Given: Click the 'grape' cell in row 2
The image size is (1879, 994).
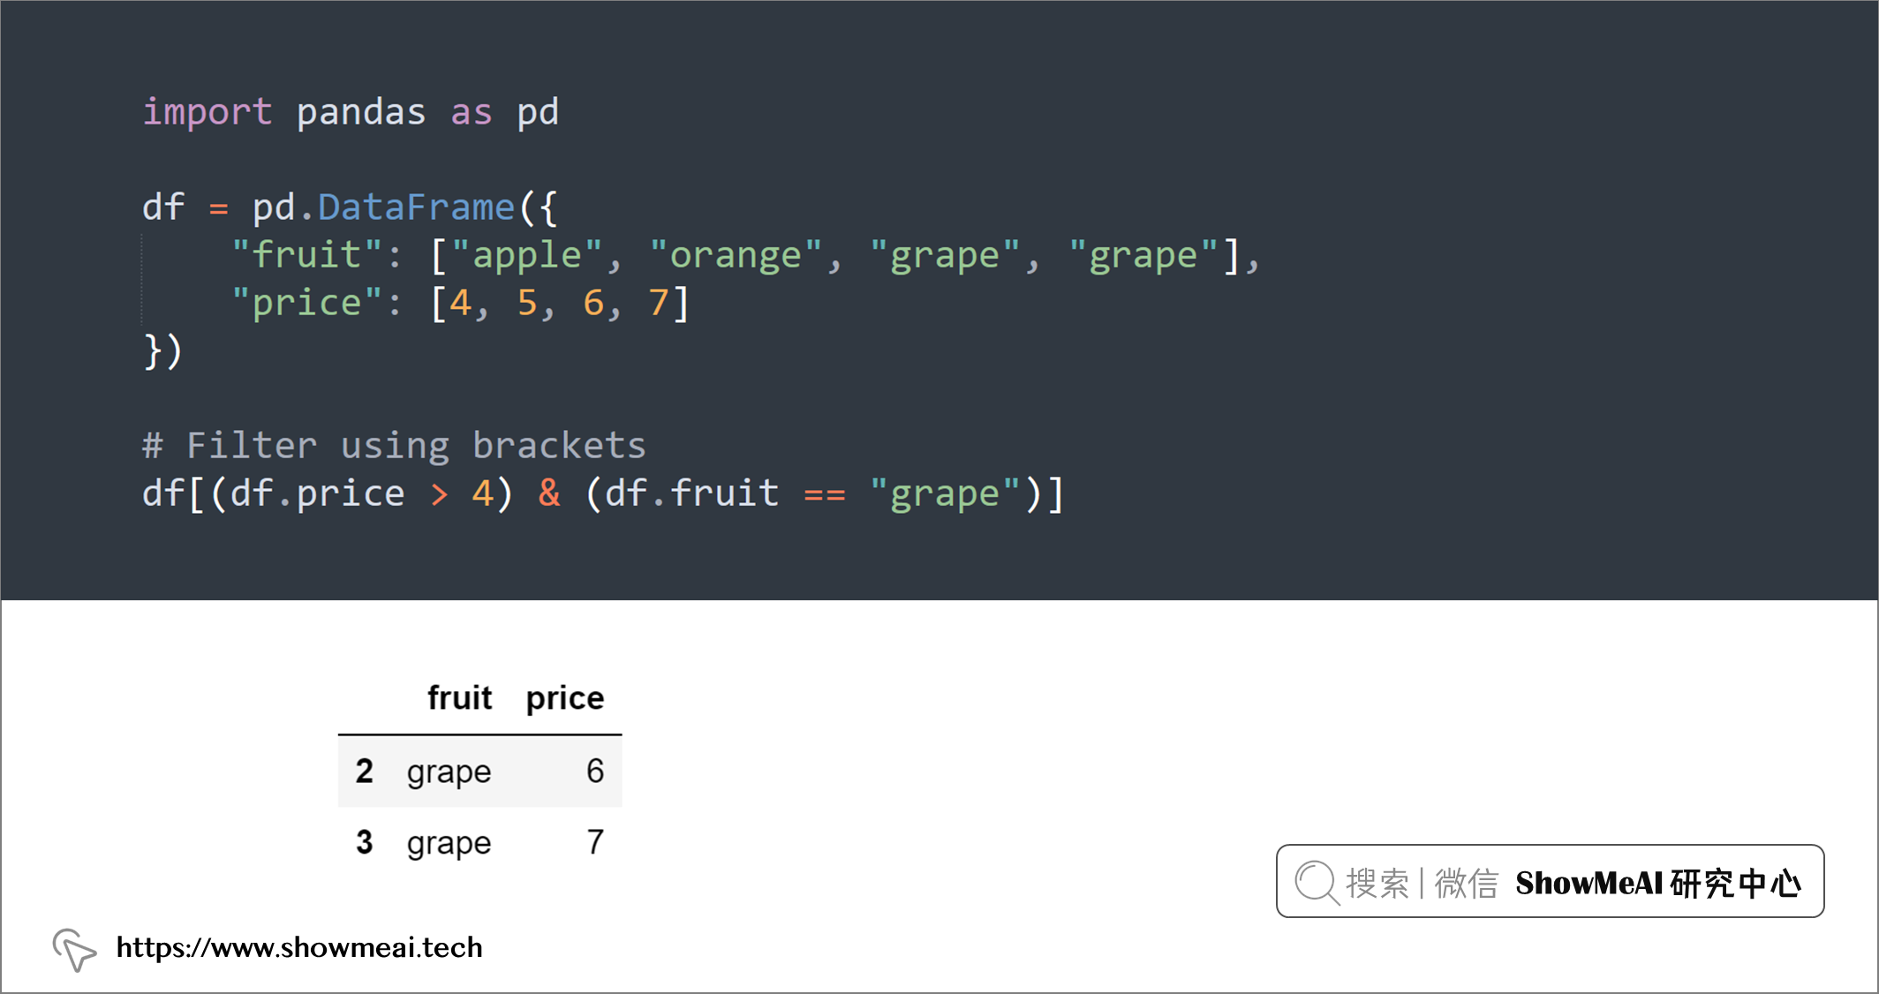Looking at the screenshot, I should [x=449, y=773].
